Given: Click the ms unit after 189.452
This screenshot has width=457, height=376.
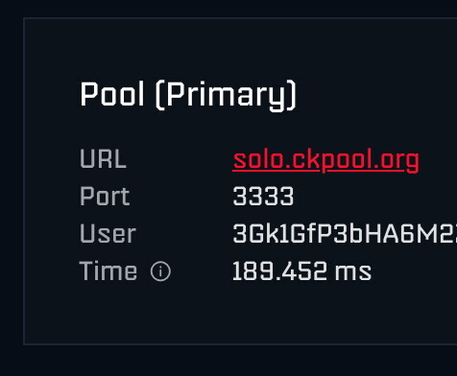Looking at the screenshot, I should tap(353, 272).
